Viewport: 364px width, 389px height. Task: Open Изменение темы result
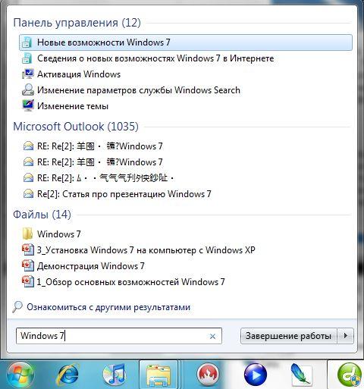pos(73,106)
